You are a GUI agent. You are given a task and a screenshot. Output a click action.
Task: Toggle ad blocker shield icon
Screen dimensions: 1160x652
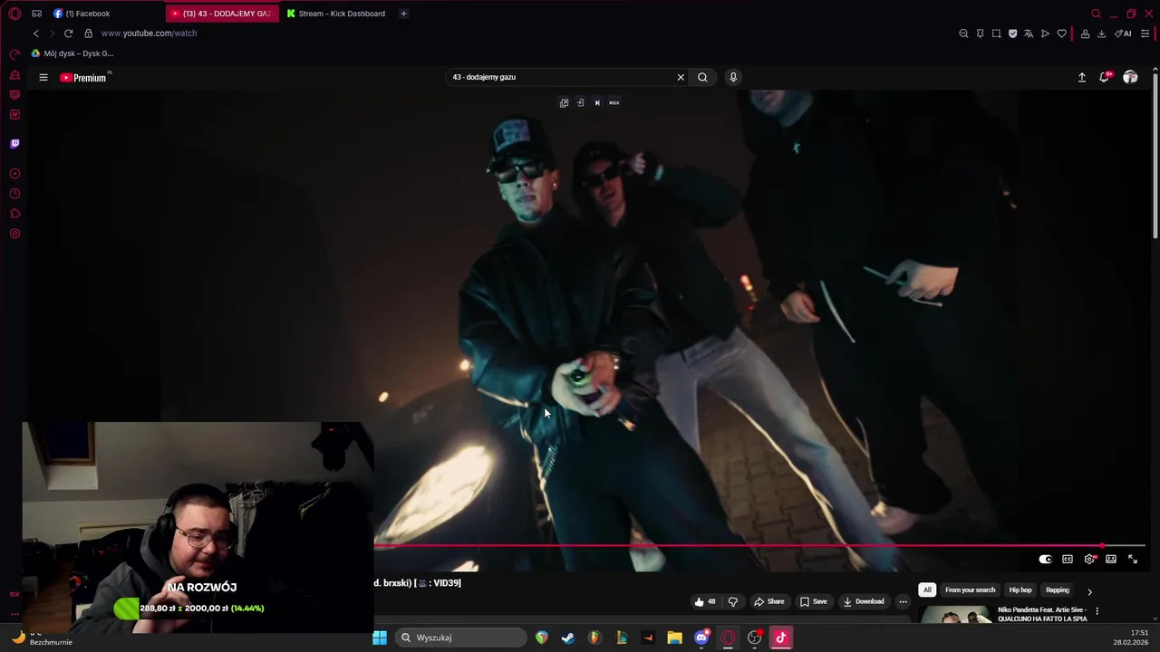pos(1012,34)
